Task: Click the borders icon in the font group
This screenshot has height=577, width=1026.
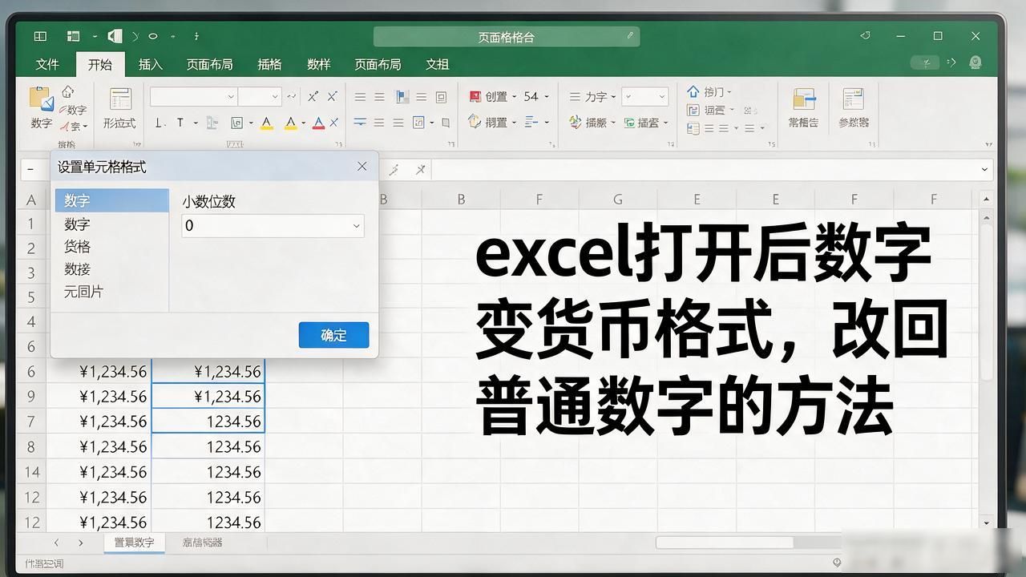Action: point(236,123)
